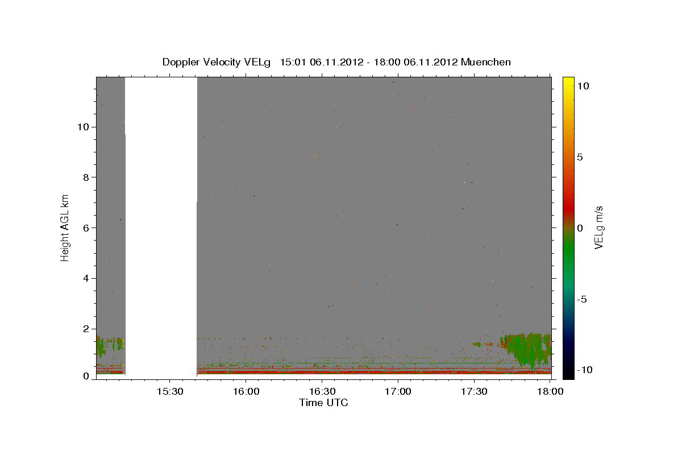Click the height axis label 4

85,278
